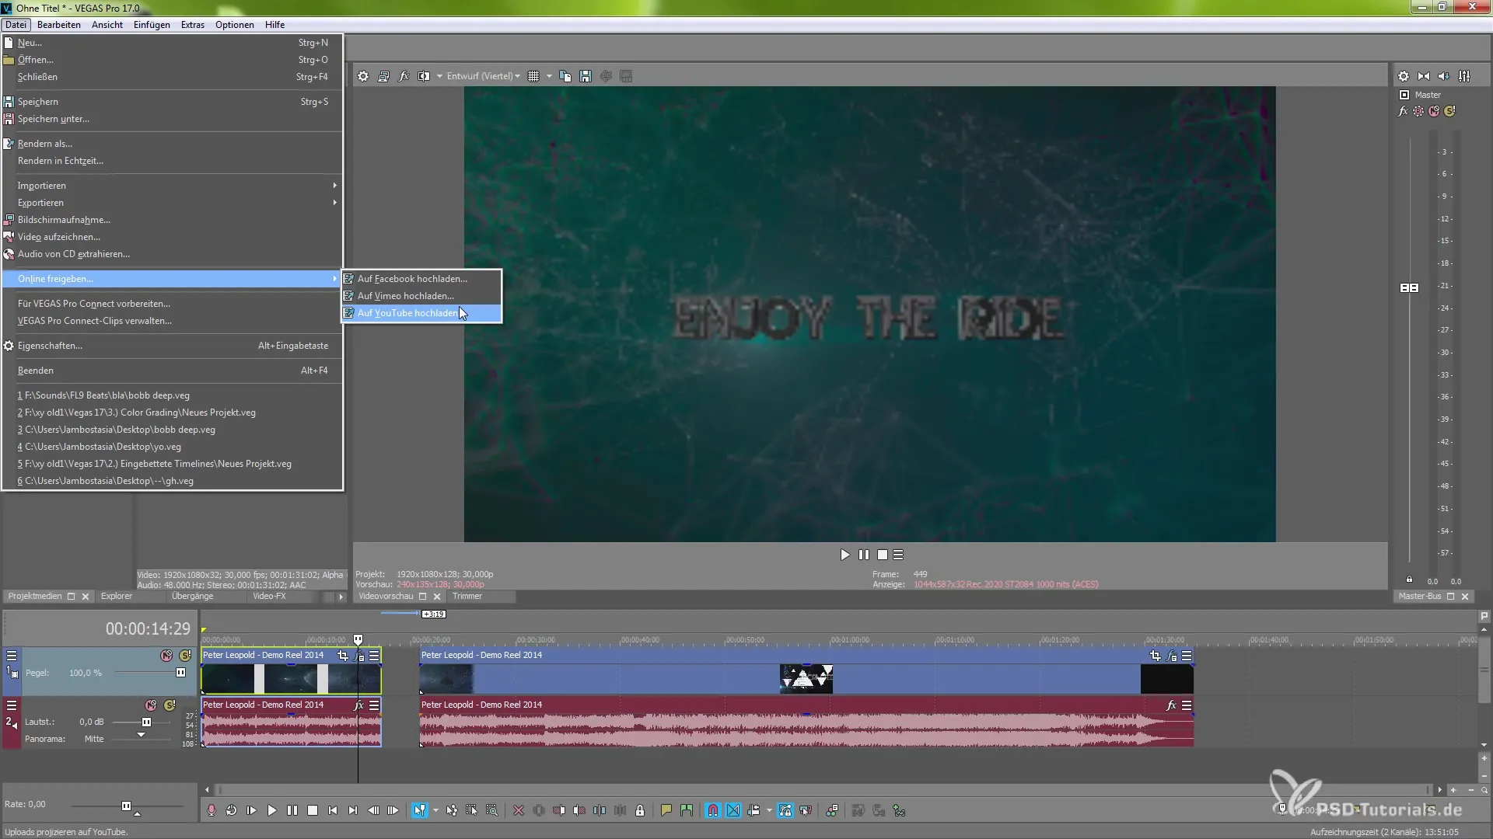Open event FX on first audio clip
This screenshot has width=1493, height=839.
358,705
